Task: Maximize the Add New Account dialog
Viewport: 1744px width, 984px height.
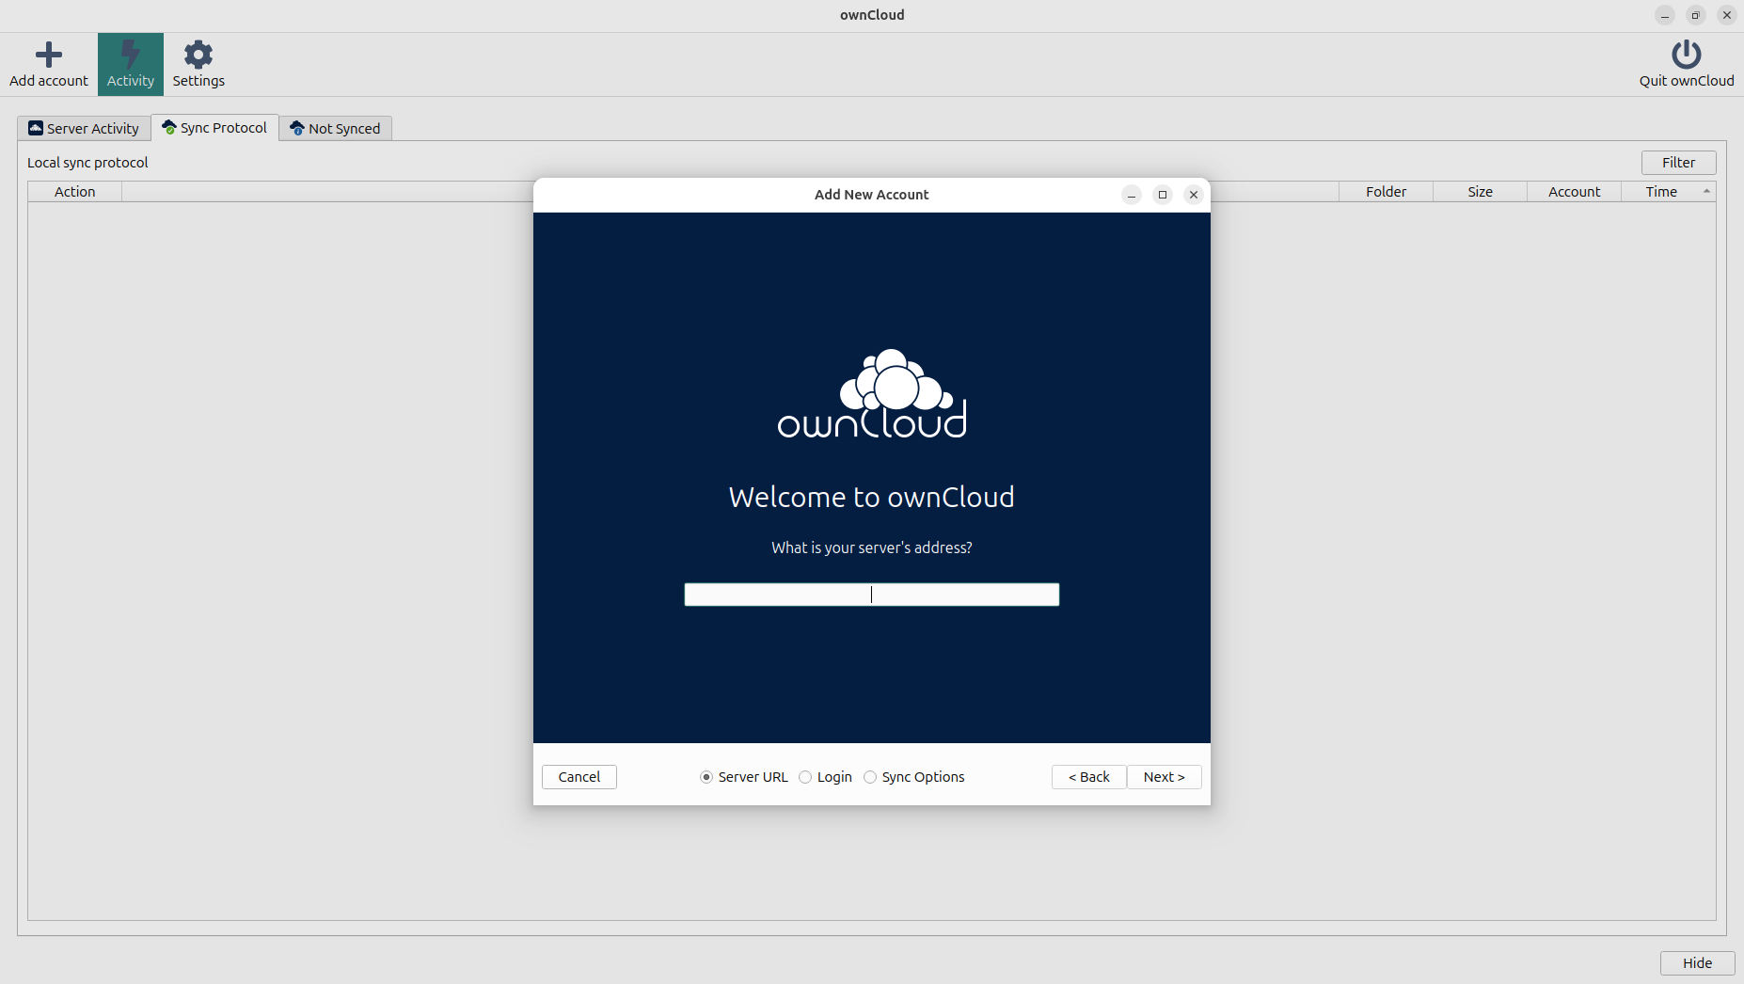Action: [1163, 195]
